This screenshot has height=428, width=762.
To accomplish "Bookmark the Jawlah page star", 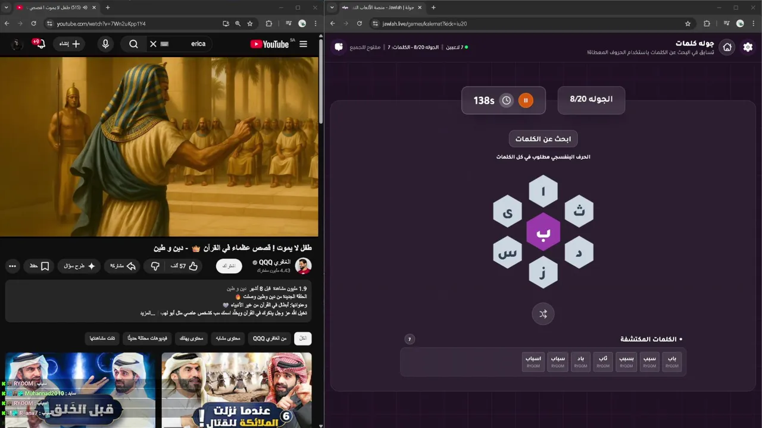I will [x=688, y=24].
